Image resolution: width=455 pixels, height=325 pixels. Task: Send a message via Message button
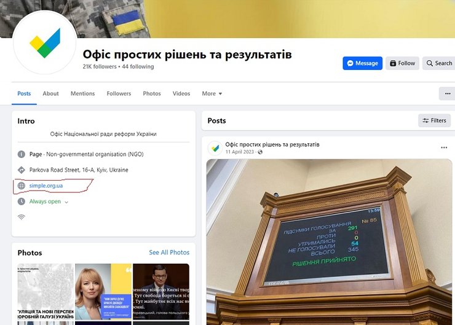coord(362,63)
